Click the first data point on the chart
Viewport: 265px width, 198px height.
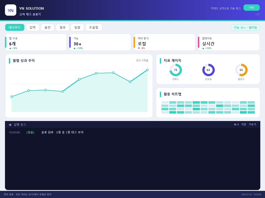click(12, 97)
